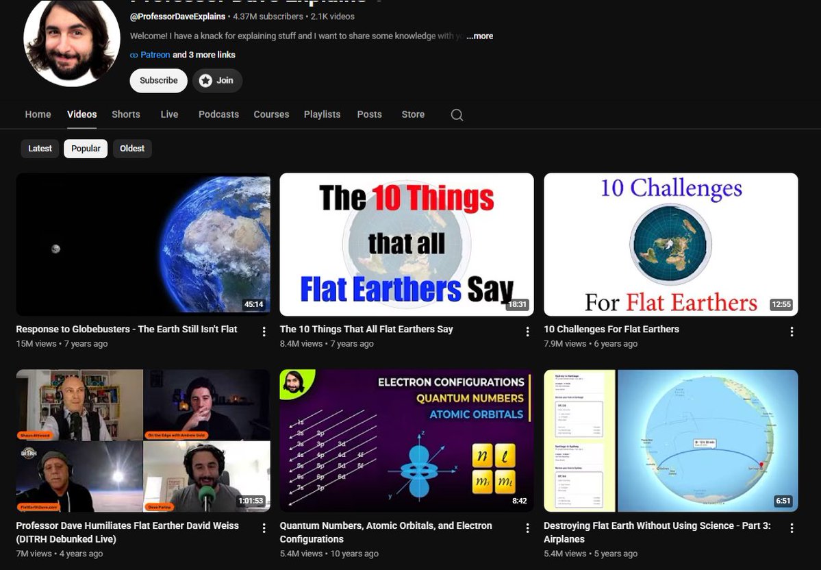The image size is (821, 570).
Task: Click the @ProfessorDaveExplains handle
Action: (177, 16)
